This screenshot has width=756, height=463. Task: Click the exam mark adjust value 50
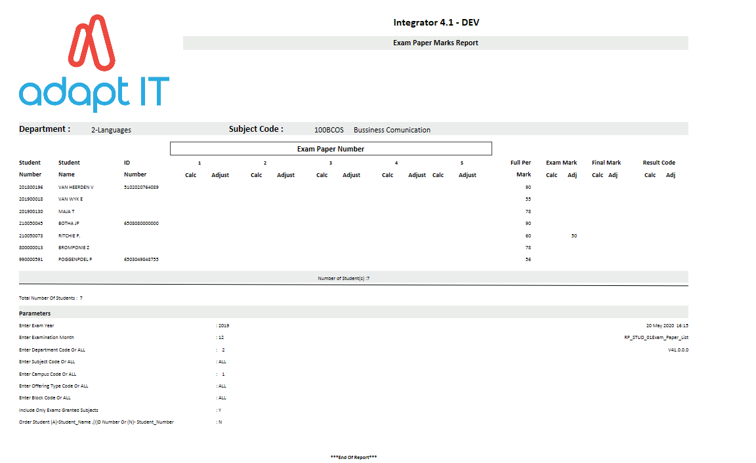tap(574, 235)
